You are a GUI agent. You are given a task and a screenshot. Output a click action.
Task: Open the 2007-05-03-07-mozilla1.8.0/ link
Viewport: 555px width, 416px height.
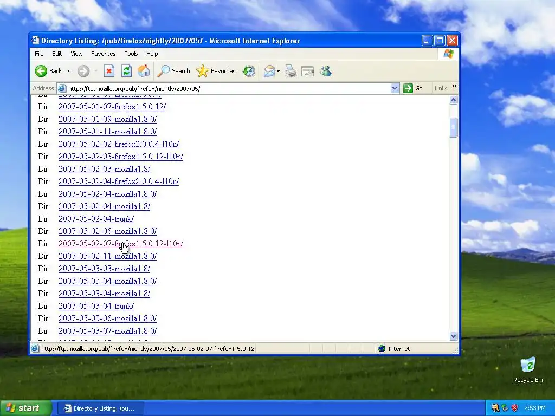(108, 331)
